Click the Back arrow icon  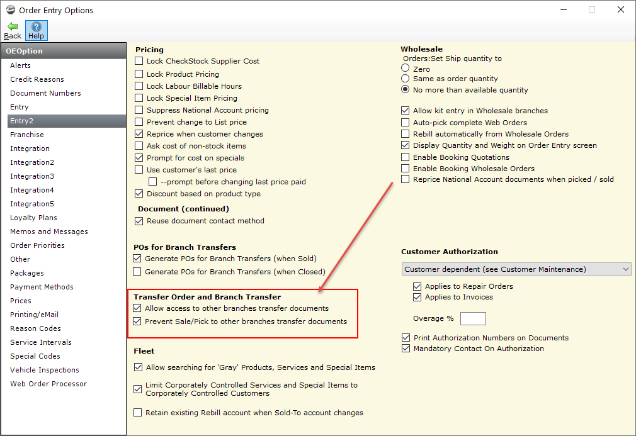pyautogui.click(x=13, y=27)
